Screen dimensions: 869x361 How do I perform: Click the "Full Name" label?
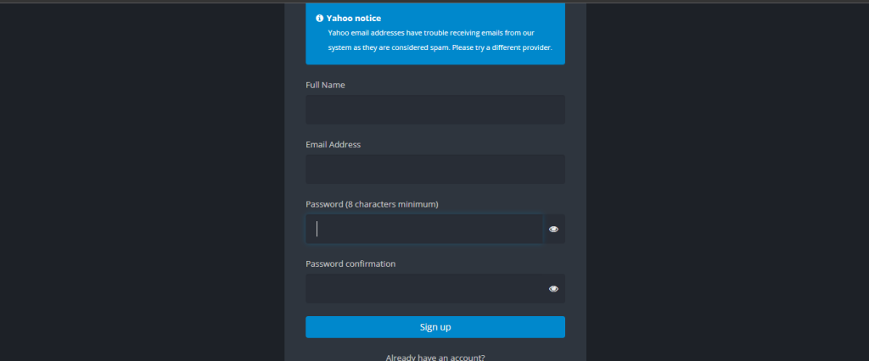tap(325, 85)
